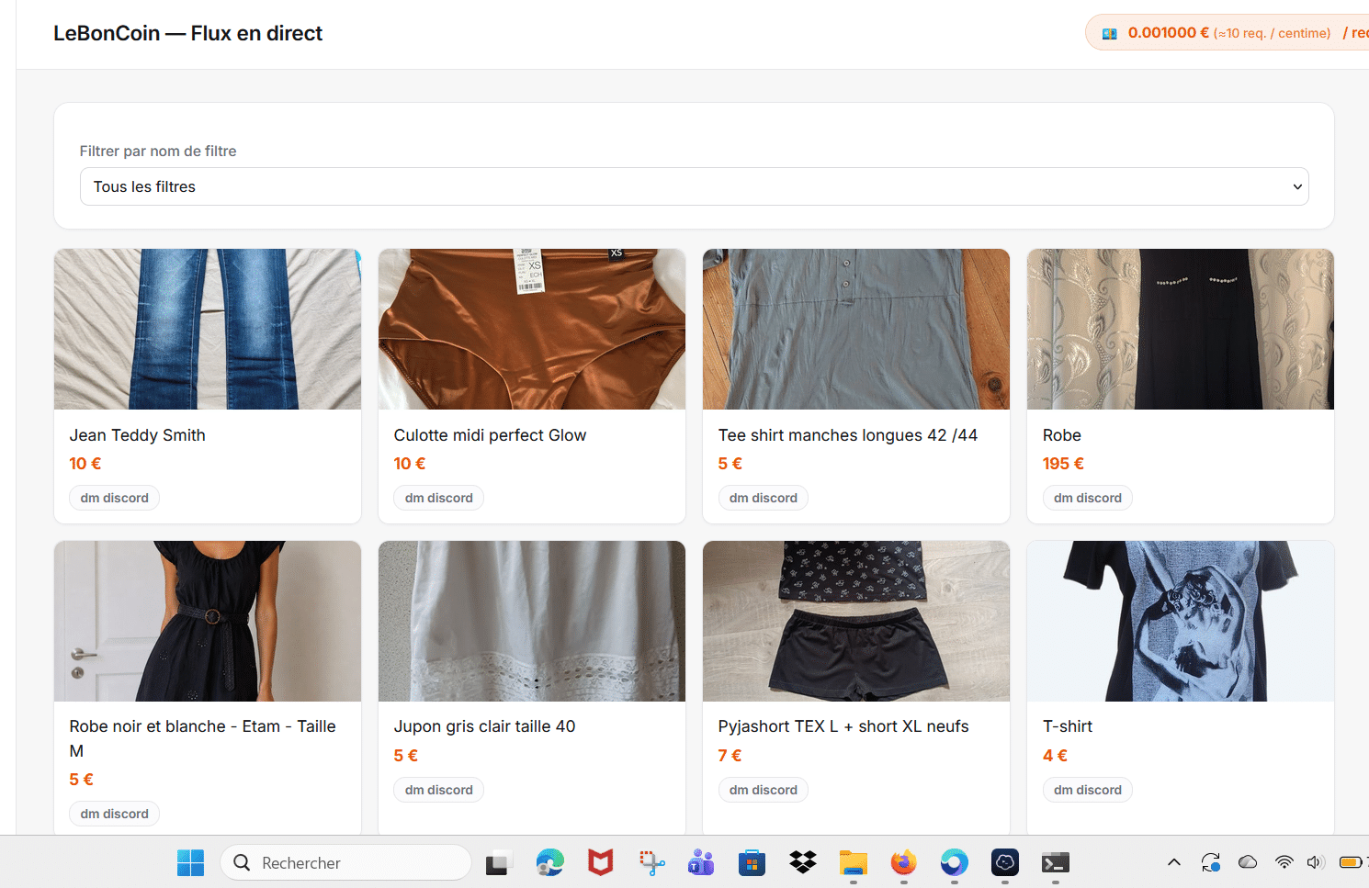Click the Rechercher taskbar search box
The width and height of the screenshot is (1369, 888).
click(x=345, y=863)
